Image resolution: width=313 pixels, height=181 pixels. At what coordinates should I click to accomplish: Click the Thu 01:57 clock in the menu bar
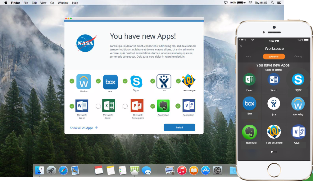coord(261,2)
